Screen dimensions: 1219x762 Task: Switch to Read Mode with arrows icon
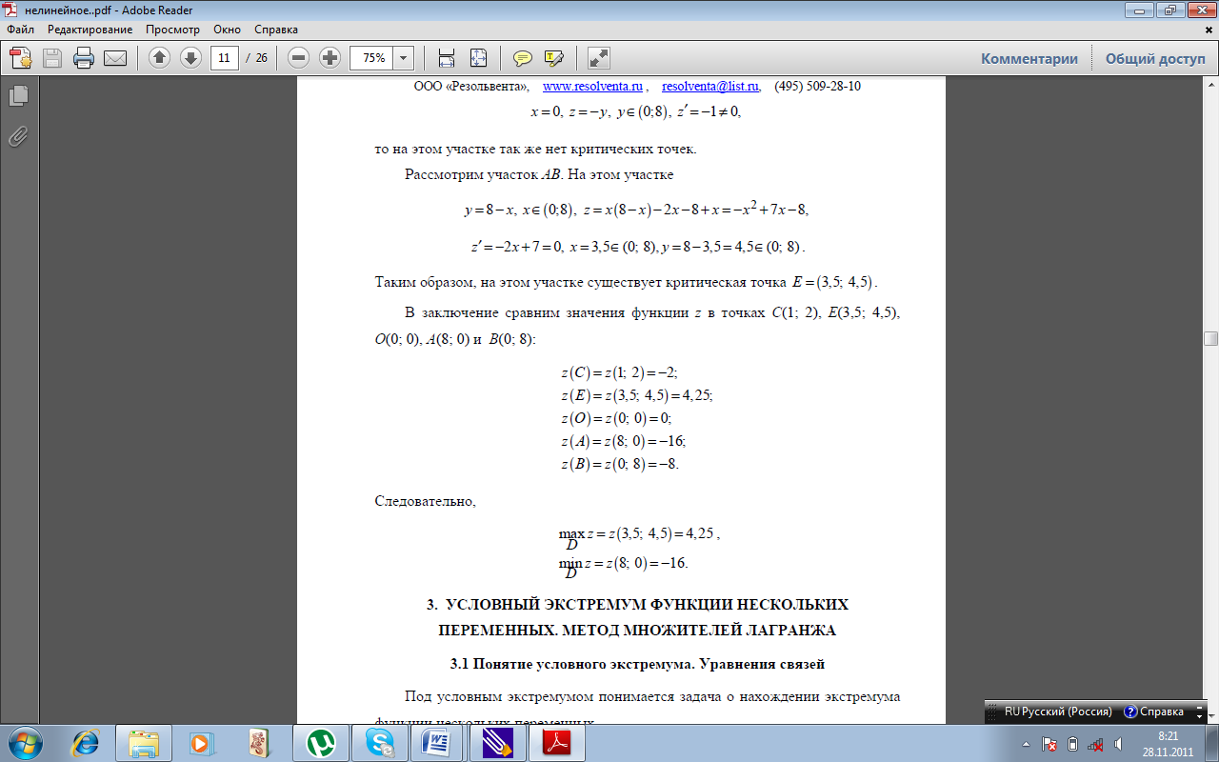coord(598,58)
